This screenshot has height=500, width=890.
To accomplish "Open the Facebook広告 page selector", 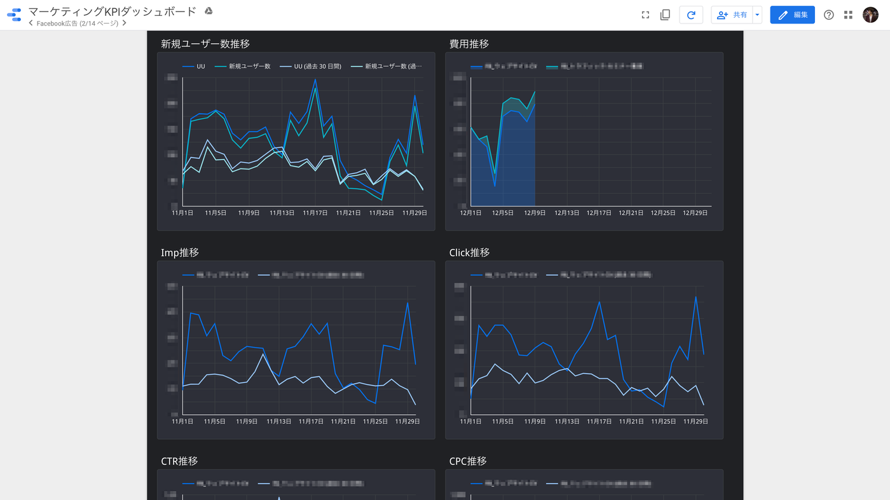I will [x=77, y=23].
